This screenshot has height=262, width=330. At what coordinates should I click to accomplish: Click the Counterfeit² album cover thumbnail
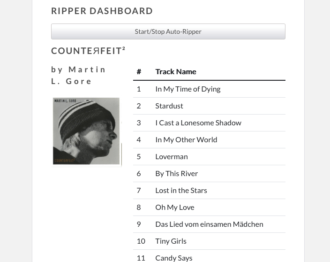[86, 131]
